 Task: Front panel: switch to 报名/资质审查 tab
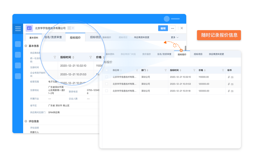click(x=164, y=54)
